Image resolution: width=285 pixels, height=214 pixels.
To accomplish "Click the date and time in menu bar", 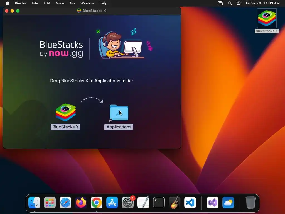I will coord(263,3).
